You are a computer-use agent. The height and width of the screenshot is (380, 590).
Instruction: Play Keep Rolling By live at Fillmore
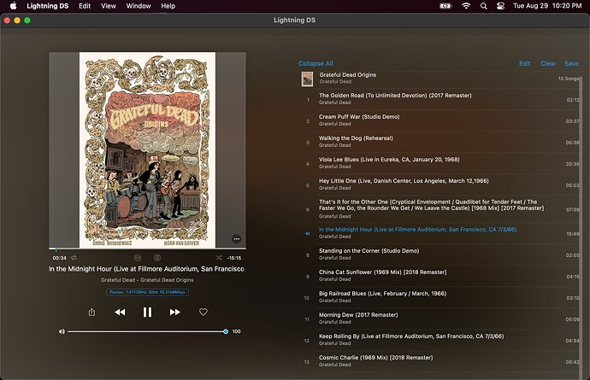click(x=440, y=340)
